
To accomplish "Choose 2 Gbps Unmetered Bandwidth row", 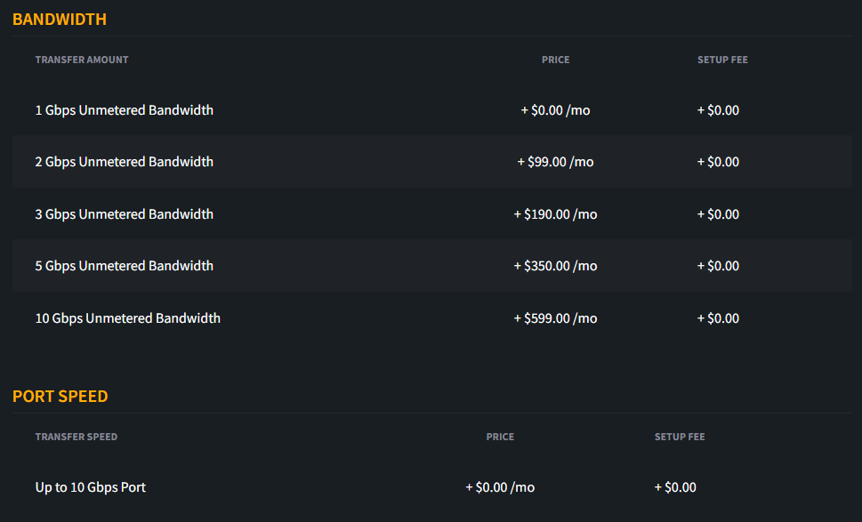I will pyautogui.click(x=432, y=162).
